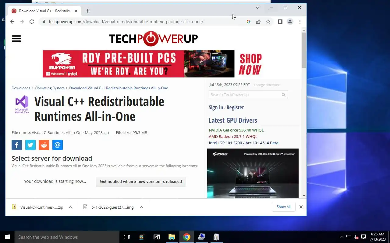Click file size 95.3 MB text

132,133
